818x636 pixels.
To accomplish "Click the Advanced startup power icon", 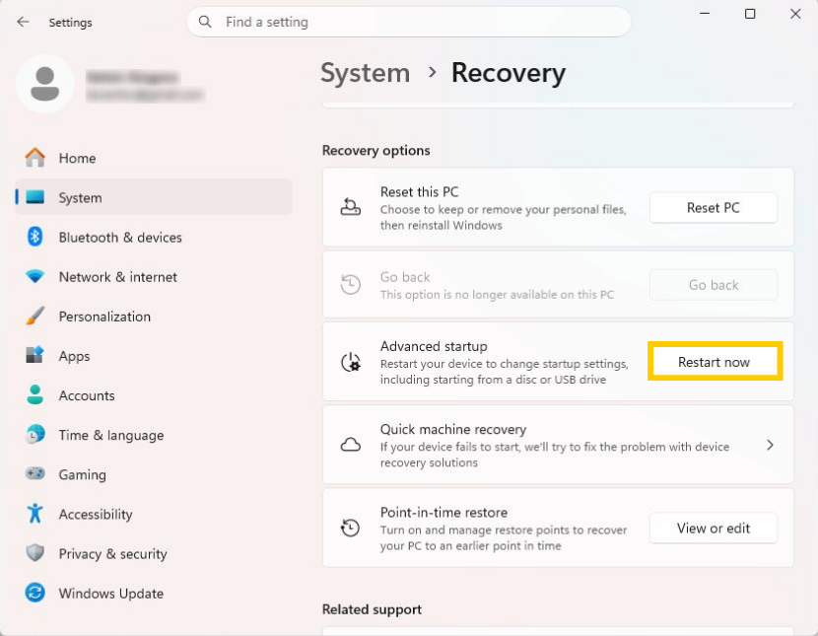I will pos(351,362).
